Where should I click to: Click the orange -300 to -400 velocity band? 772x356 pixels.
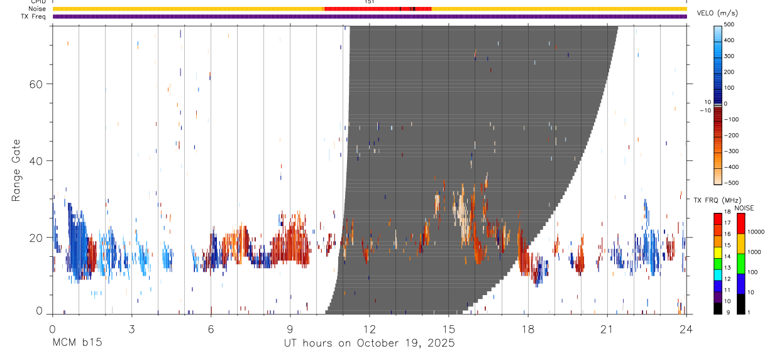tap(719, 159)
